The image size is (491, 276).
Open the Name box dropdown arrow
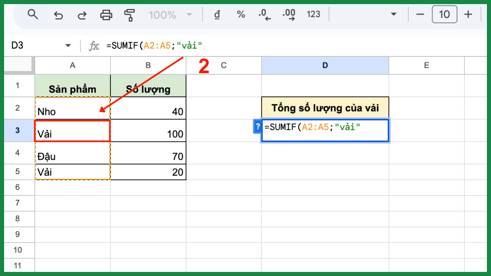[68, 45]
